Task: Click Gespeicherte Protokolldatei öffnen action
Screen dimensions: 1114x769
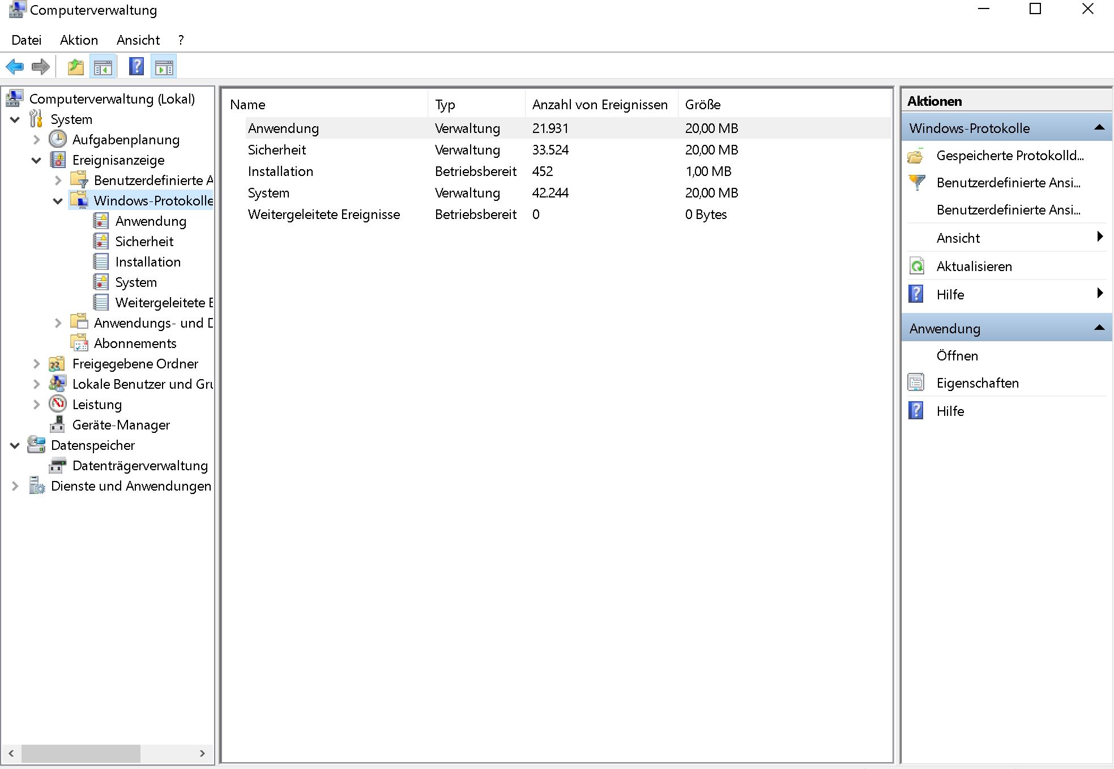Action: (1010, 156)
